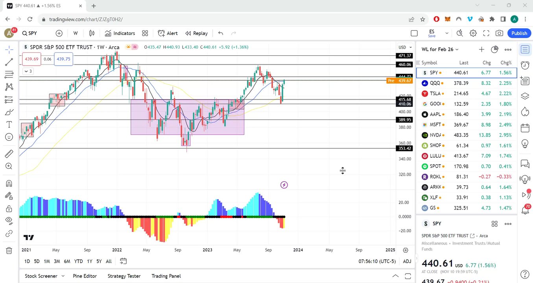533x283 pixels.
Task: Sort watchlist by Chg% column
Action: pyautogui.click(x=506, y=62)
